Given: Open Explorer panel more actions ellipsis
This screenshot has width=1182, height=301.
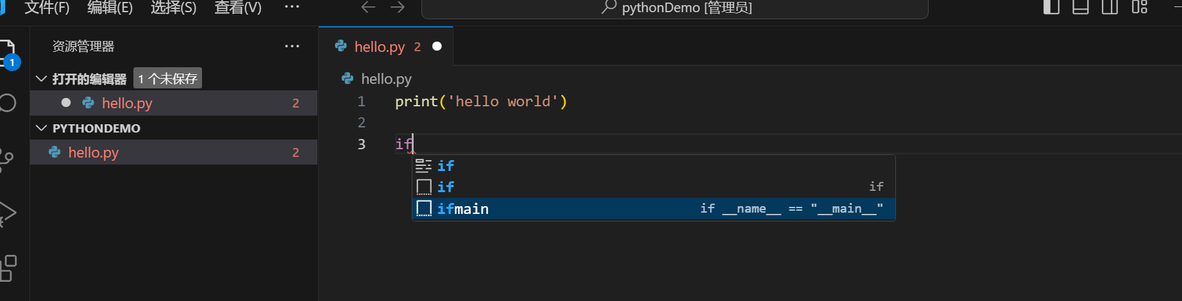Looking at the screenshot, I should [x=292, y=46].
